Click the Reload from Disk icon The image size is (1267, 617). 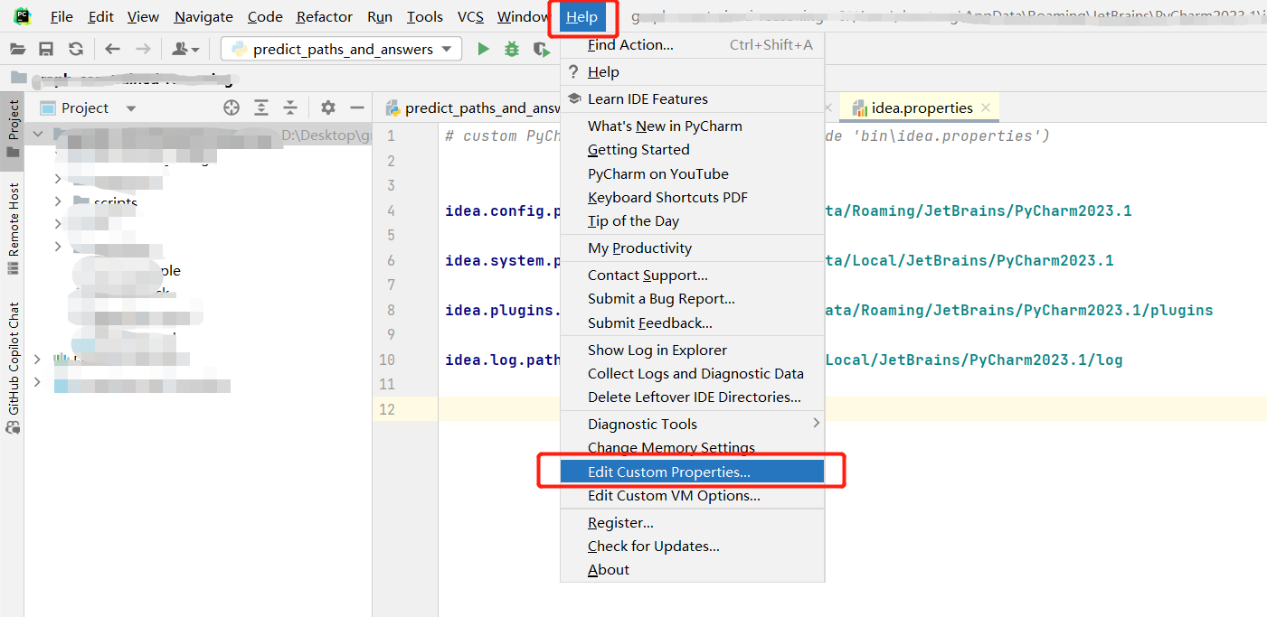point(76,50)
